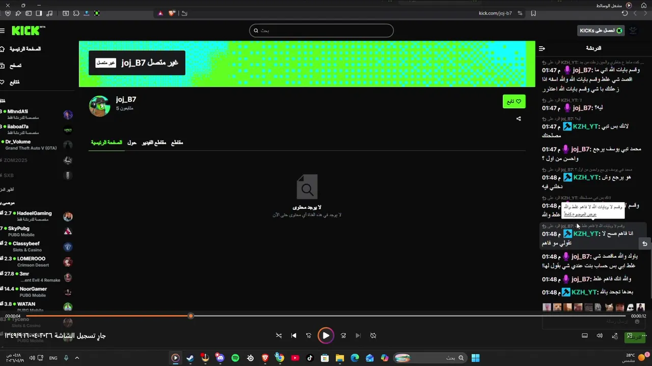Click the share icon under the follow button
Screen dimensions: 652x366
tap(519, 119)
